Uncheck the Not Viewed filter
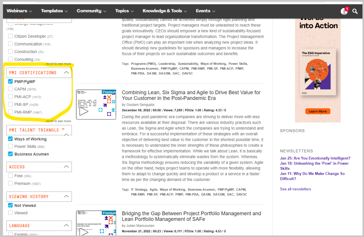Viewport: 364px width, 237px height. 10,205
